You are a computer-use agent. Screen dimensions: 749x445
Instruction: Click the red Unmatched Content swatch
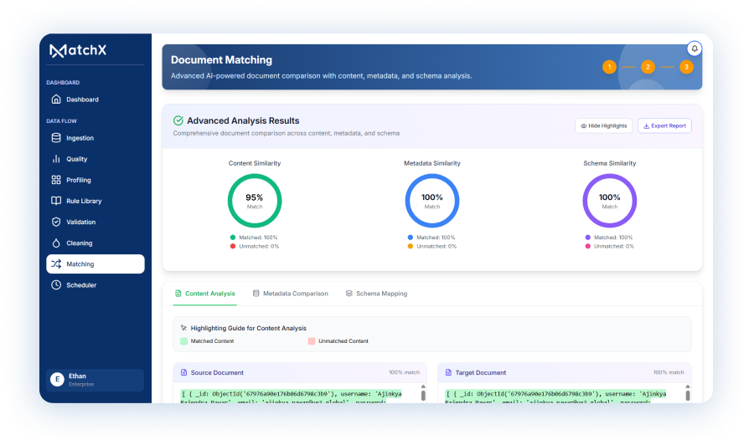[312, 341]
